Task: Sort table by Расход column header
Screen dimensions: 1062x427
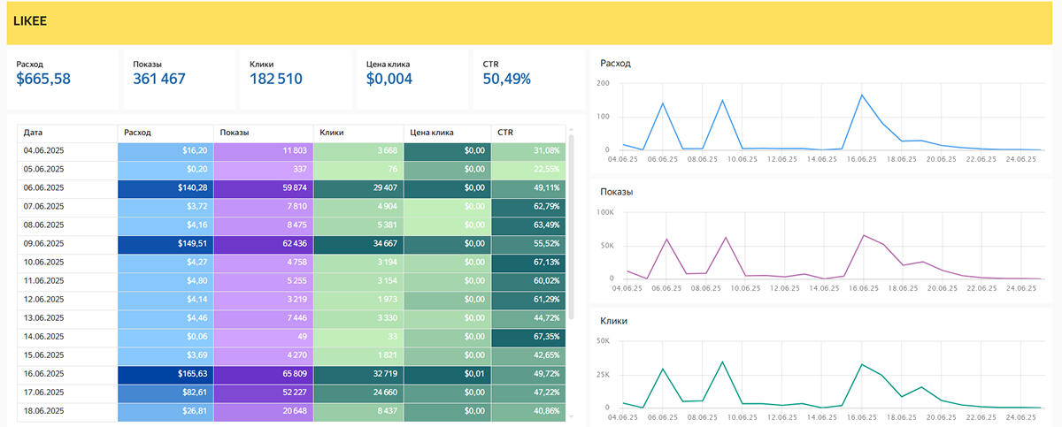Action: tap(165, 133)
